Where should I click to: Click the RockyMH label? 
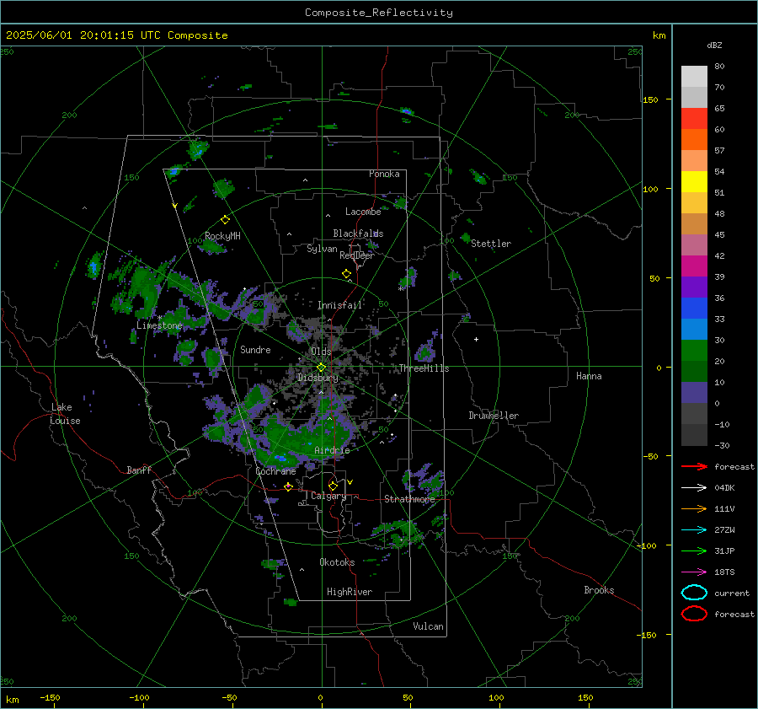pos(222,236)
